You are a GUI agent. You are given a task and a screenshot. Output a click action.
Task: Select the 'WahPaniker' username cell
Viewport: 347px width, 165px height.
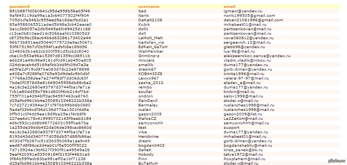point(150,51)
